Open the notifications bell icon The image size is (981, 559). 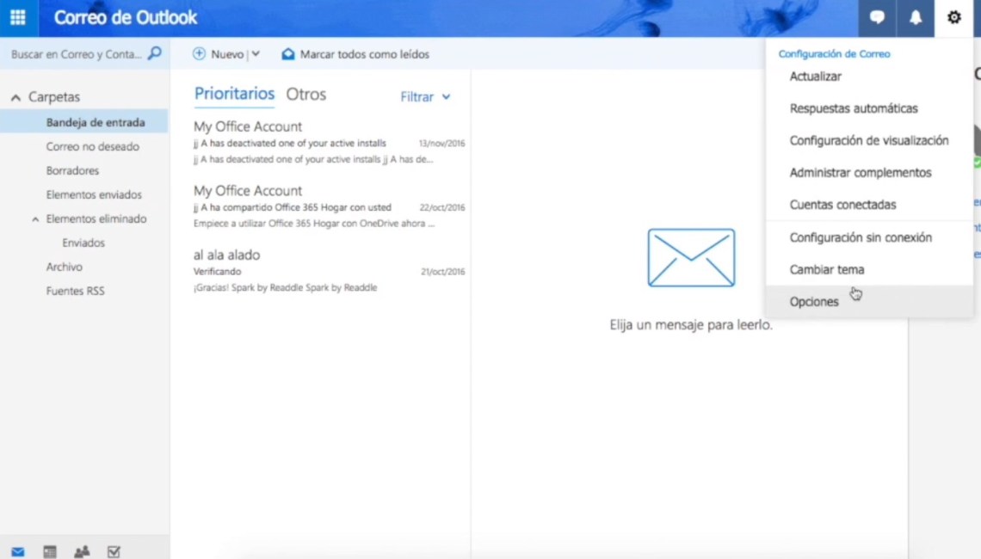[x=916, y=18]
